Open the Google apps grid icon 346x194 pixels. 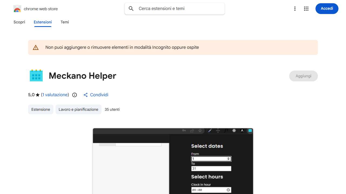(x=306, y=8)
